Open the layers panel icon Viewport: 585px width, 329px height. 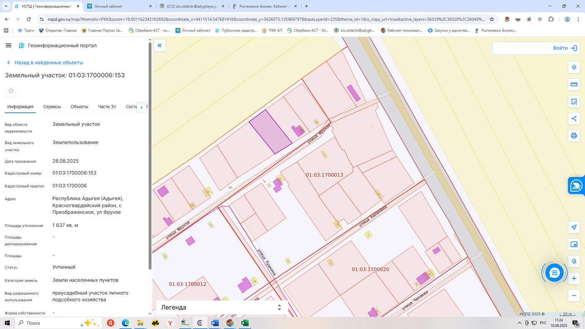click(574, 67)
